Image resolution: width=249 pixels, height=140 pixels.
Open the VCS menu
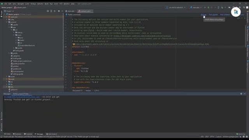(61, 3)
